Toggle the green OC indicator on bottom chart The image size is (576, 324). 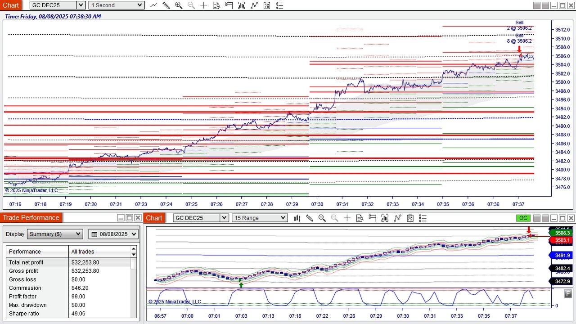click(523, 218)
